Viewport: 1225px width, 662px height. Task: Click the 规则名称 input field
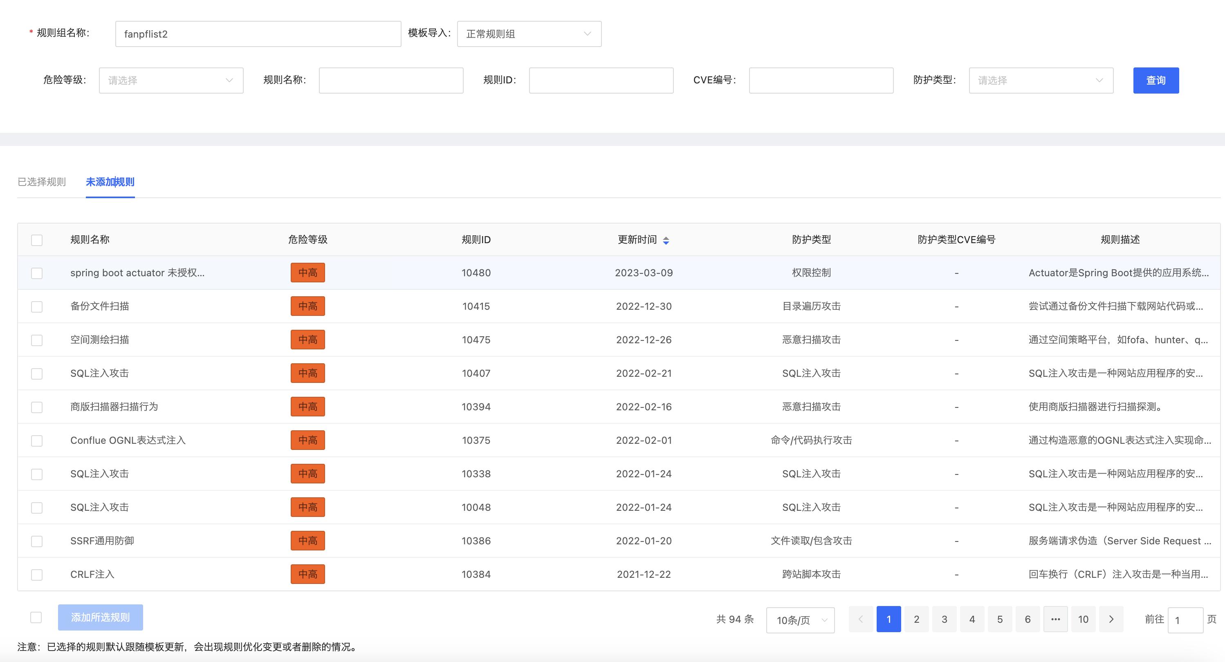[390, 80]
